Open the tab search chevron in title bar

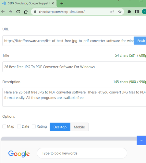[119, 1]
